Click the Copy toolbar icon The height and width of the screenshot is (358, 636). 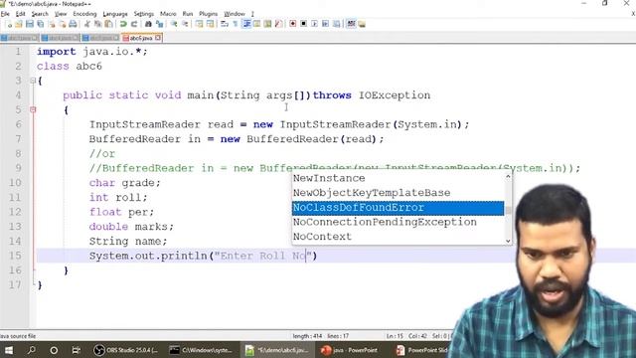pos(97,24)
